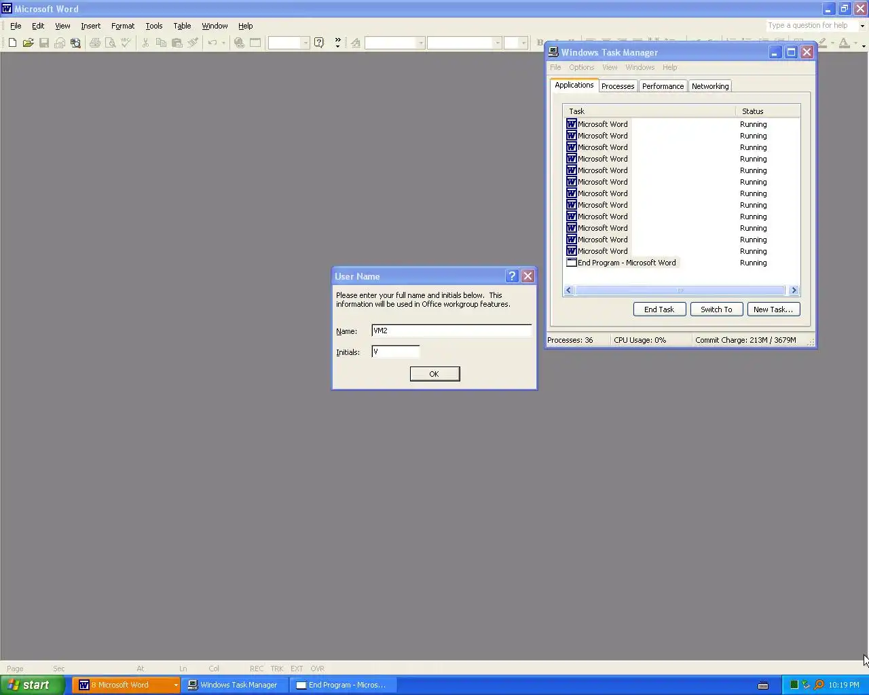The width and height of the screenshot is (869, 695).
Task: Open the Options menu in Task Manager
Action: [x=581, y=67]
